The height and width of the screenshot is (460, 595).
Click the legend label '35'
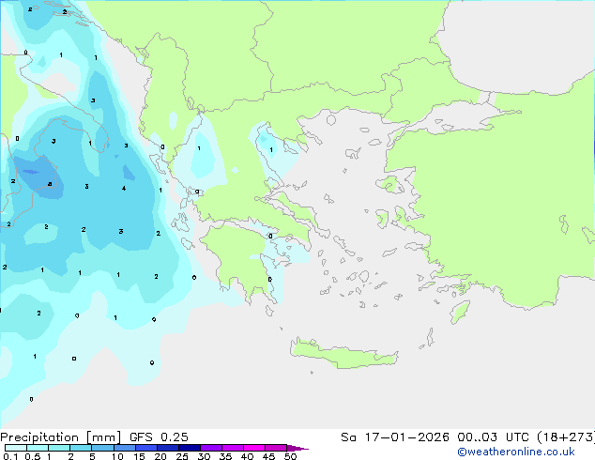(225, 456)
